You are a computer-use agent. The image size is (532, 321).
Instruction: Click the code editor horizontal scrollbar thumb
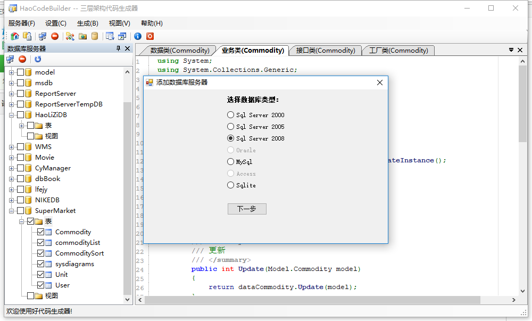pyautogui.click(x=312, y=300)
